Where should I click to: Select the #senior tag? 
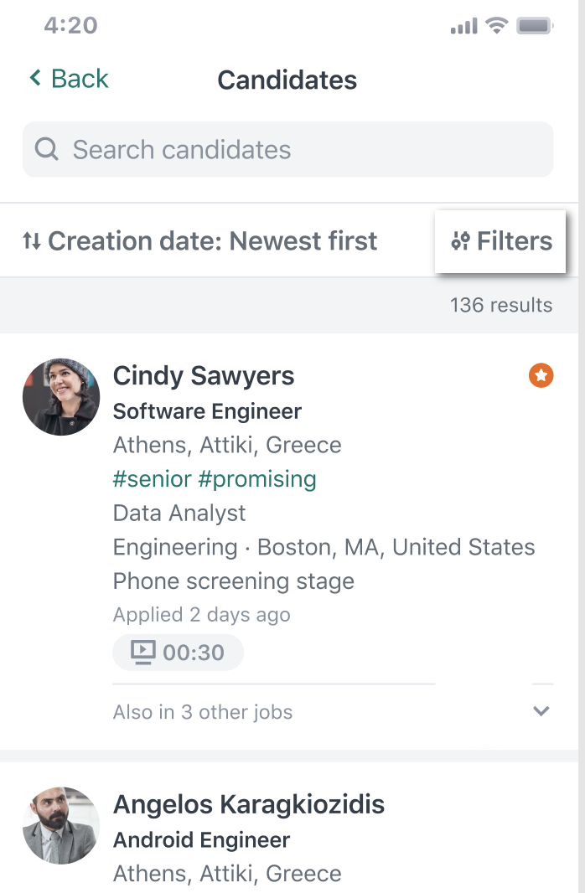coord(152,479)
